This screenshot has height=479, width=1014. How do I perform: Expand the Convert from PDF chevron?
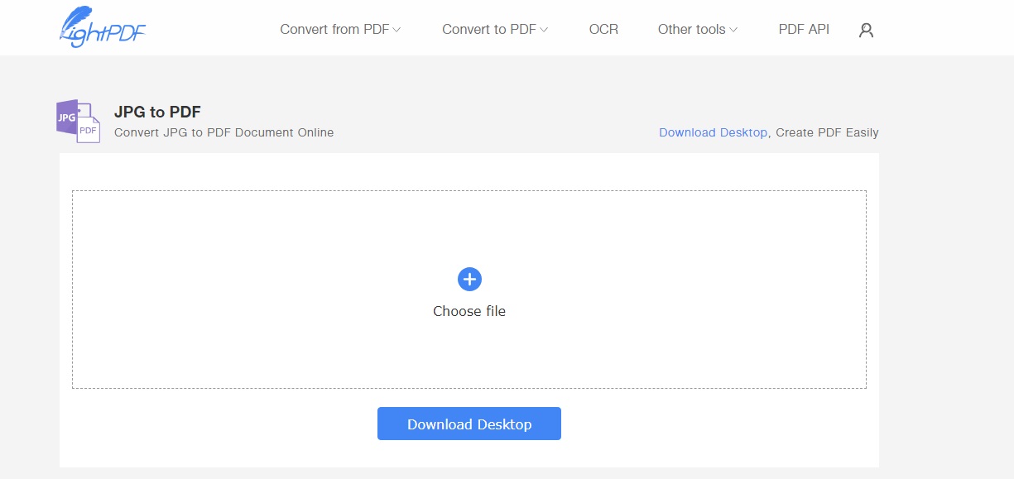point(396,30)
